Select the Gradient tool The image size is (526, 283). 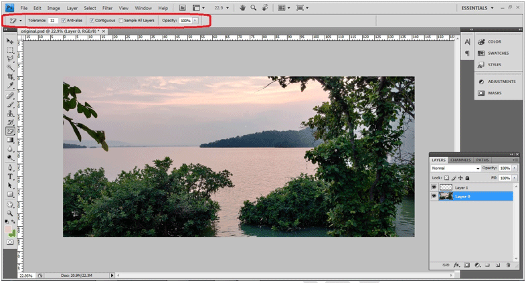(x=10, y=140)
